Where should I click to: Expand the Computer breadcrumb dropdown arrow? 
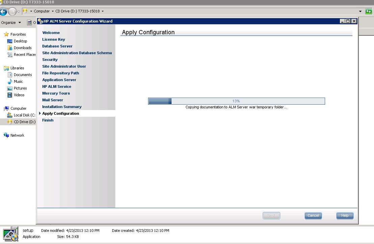(x=53, y=11)
